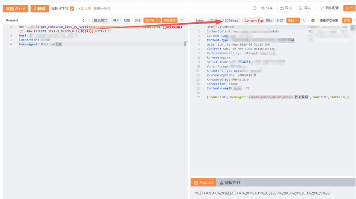This screenshot has width=356, height=199.
Task: Click the URL-encoded payload text at bottom
Action: click(262, 193)
